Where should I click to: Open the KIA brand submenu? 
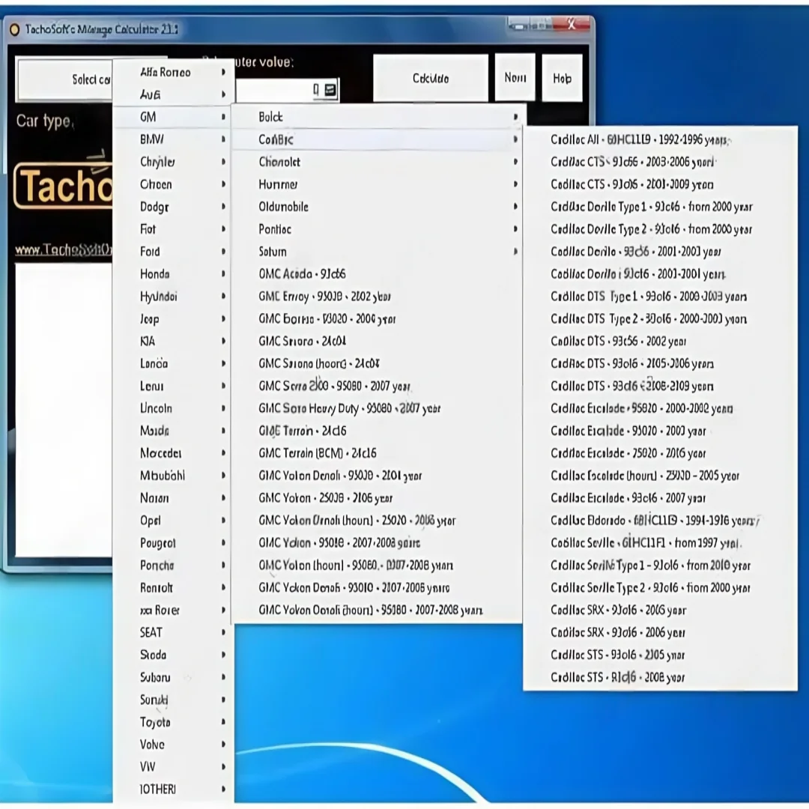tap(173, 341)
